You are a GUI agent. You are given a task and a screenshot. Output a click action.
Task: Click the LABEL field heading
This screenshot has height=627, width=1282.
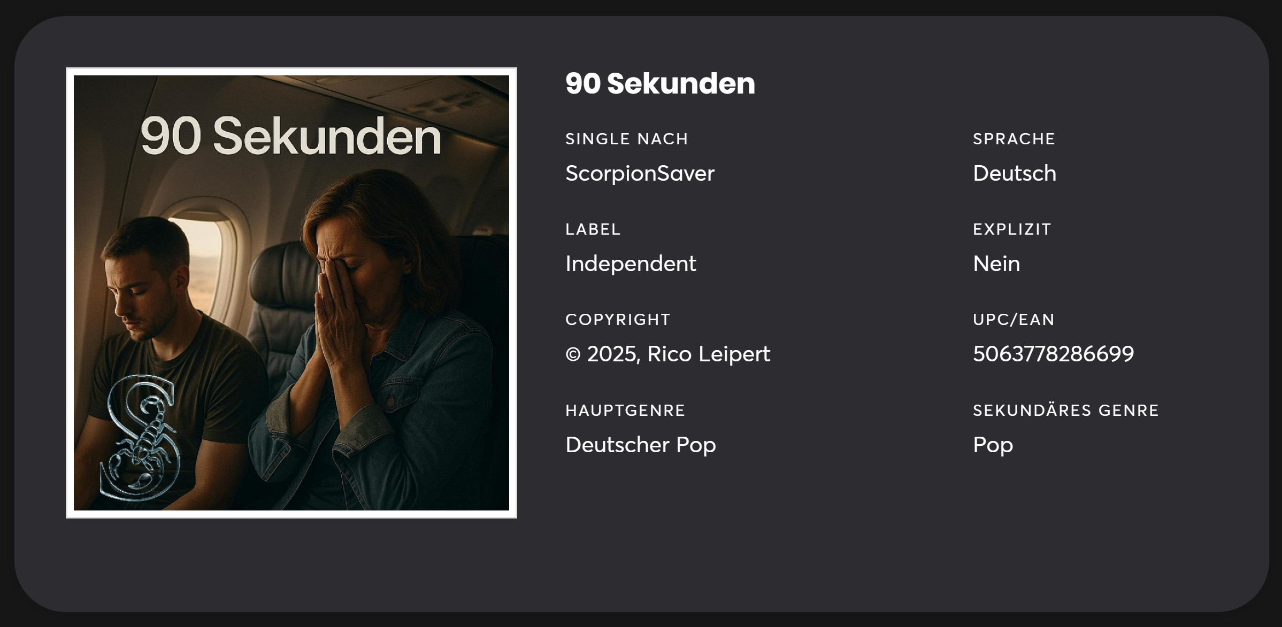pos(593,229)
